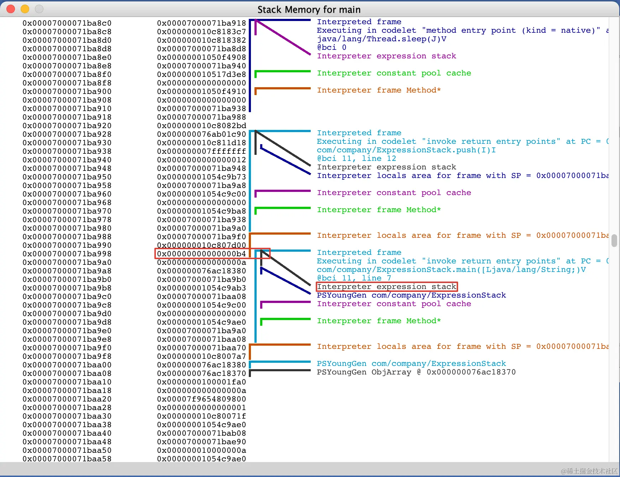This screenshot has height=477, width=620.
Task: Minimize the Stack Memory for main window
Action: [25, 9]
